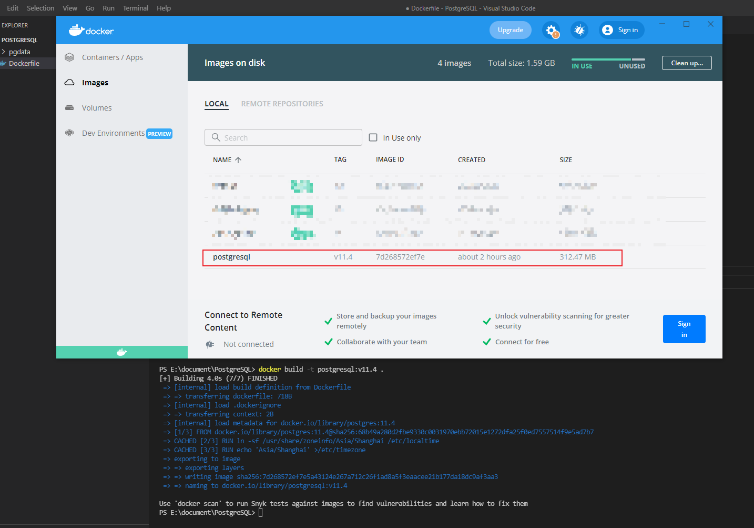Switch to the LOCAL images tab
The width and height of the screenshot is (754, 528).
click(217, 104)
